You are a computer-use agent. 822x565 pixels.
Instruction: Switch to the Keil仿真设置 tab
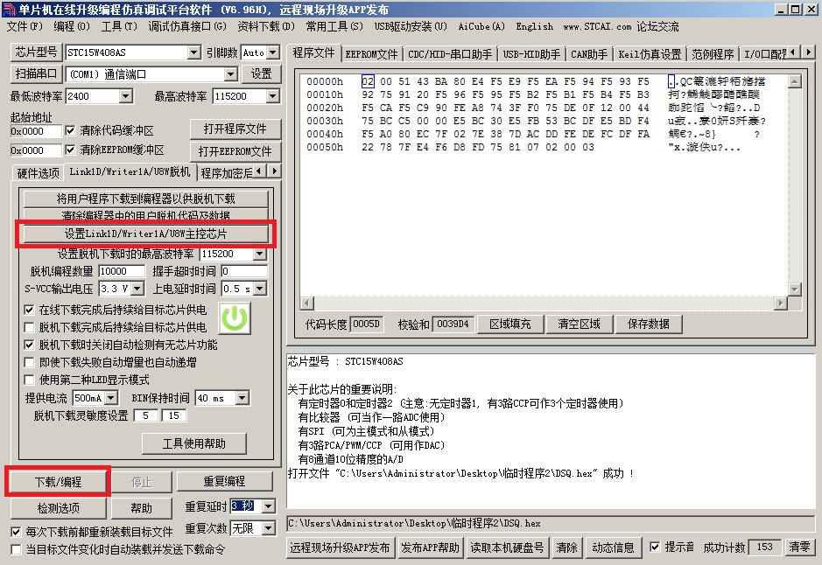(650, 54)
